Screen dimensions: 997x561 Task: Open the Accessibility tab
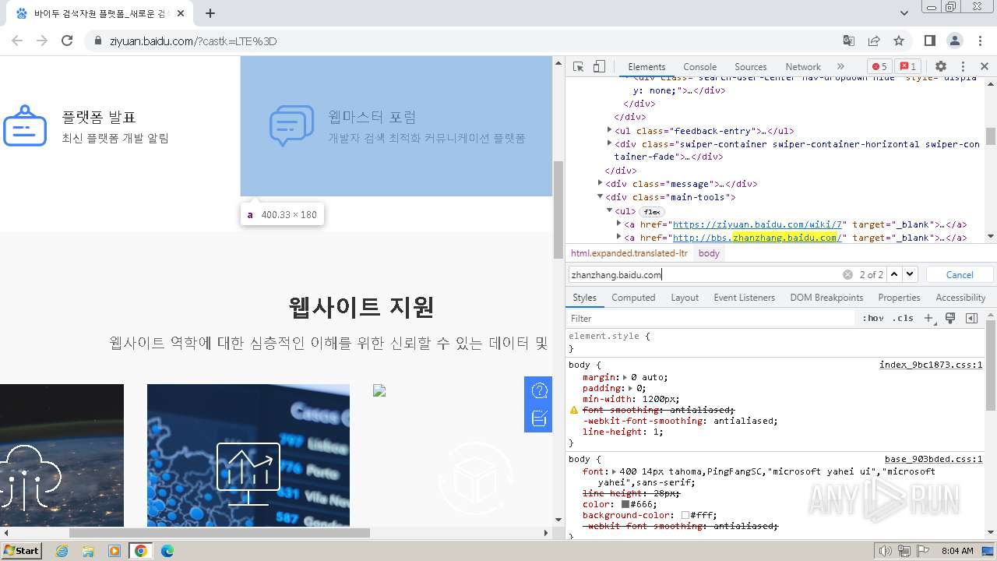pyautogui.click(x=960, y=298)
